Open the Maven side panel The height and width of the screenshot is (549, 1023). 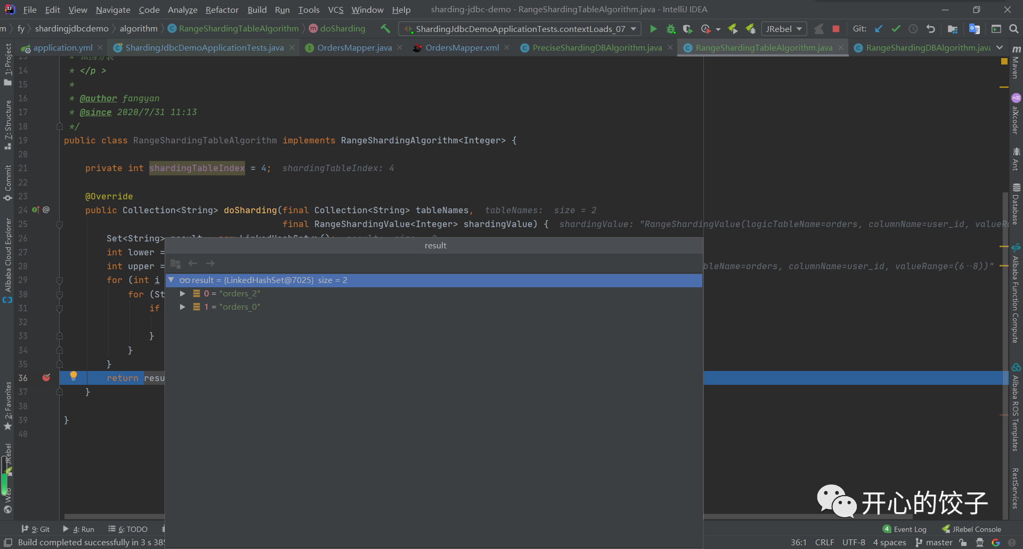[1016, 62]
